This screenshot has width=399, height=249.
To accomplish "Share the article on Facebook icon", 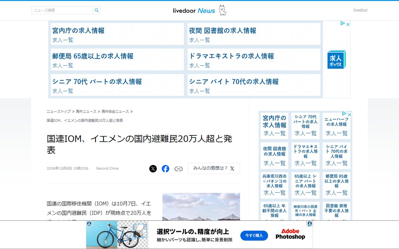I will 166,169.
